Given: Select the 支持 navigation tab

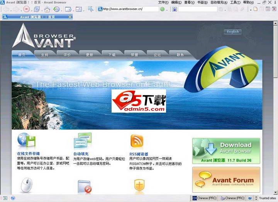Looking at the screenshot, I should (x=44, y=55).
